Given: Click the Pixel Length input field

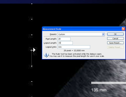Looking at the screenshot, I should [x=64, y=39].
